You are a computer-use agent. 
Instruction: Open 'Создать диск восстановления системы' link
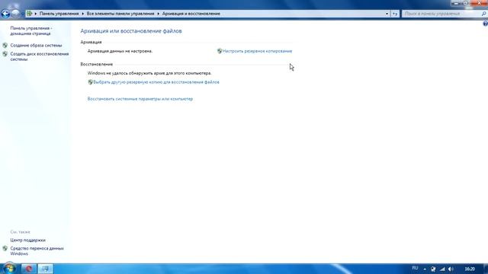click(x=39, y=56)
